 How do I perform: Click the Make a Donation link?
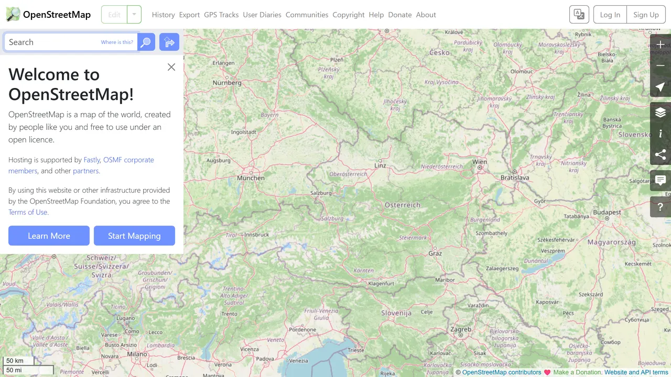[x=577, y=372]
